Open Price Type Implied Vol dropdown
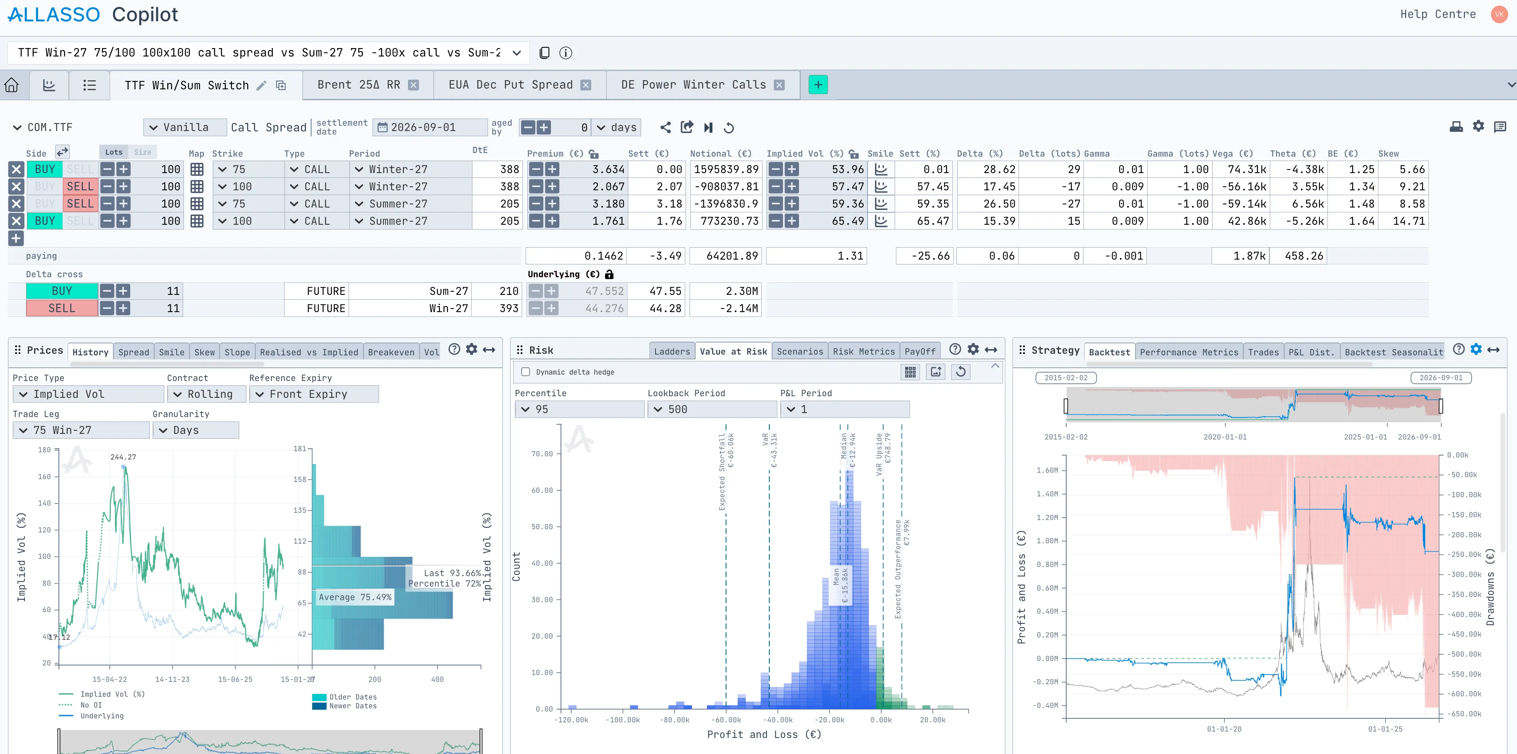 (88, 394)
